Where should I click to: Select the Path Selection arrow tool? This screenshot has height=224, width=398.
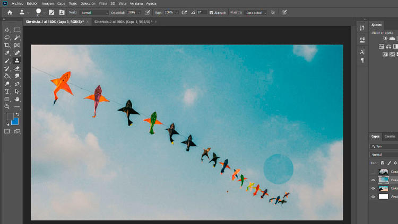click(x=17, y=92)
